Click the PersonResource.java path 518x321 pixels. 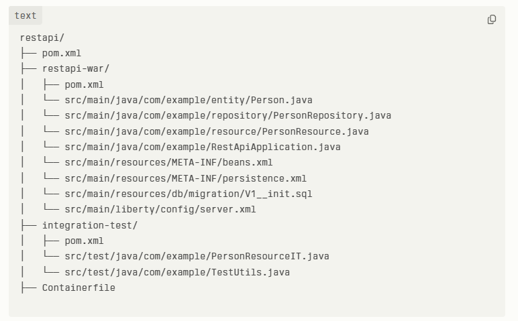tap(216, 131)
